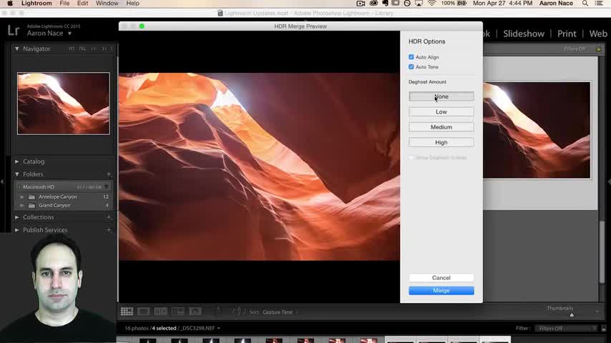The image size is (611, 343).
Task: Toggle Auto Tone checkbox
Action: pos(411,67)
